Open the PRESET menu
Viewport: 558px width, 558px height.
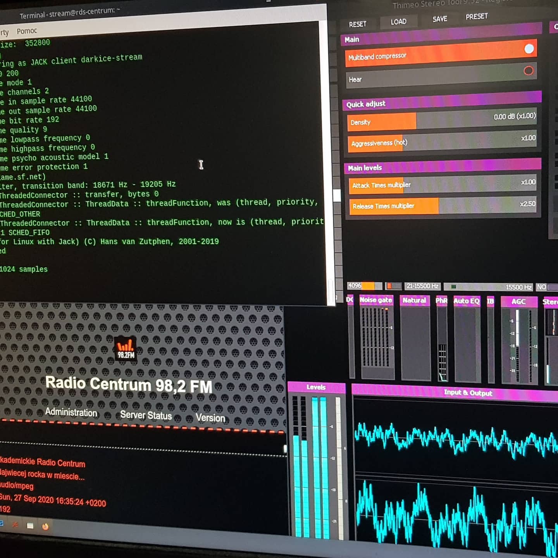[477, 17]
